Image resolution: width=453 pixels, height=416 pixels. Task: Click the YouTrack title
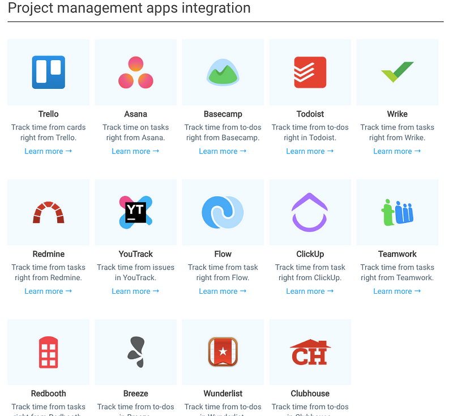(136, 254)
